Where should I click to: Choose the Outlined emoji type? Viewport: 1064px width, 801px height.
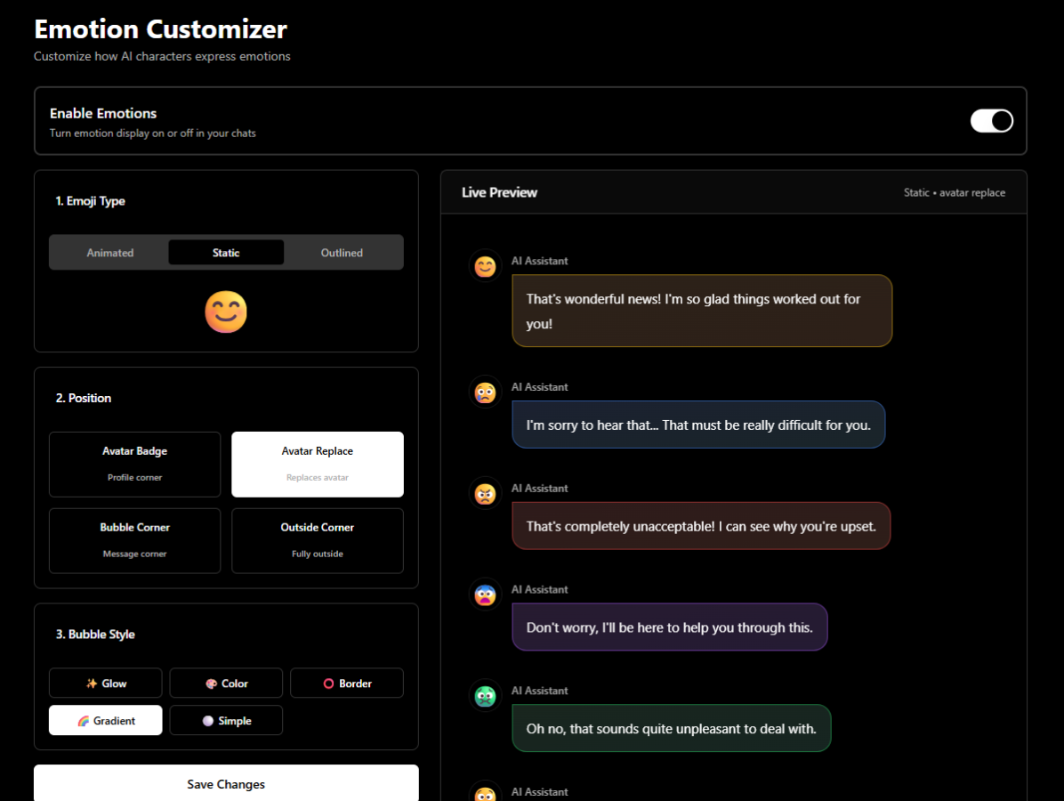point(342,253)
